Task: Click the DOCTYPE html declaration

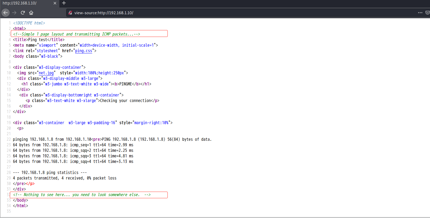Action: 29,23
